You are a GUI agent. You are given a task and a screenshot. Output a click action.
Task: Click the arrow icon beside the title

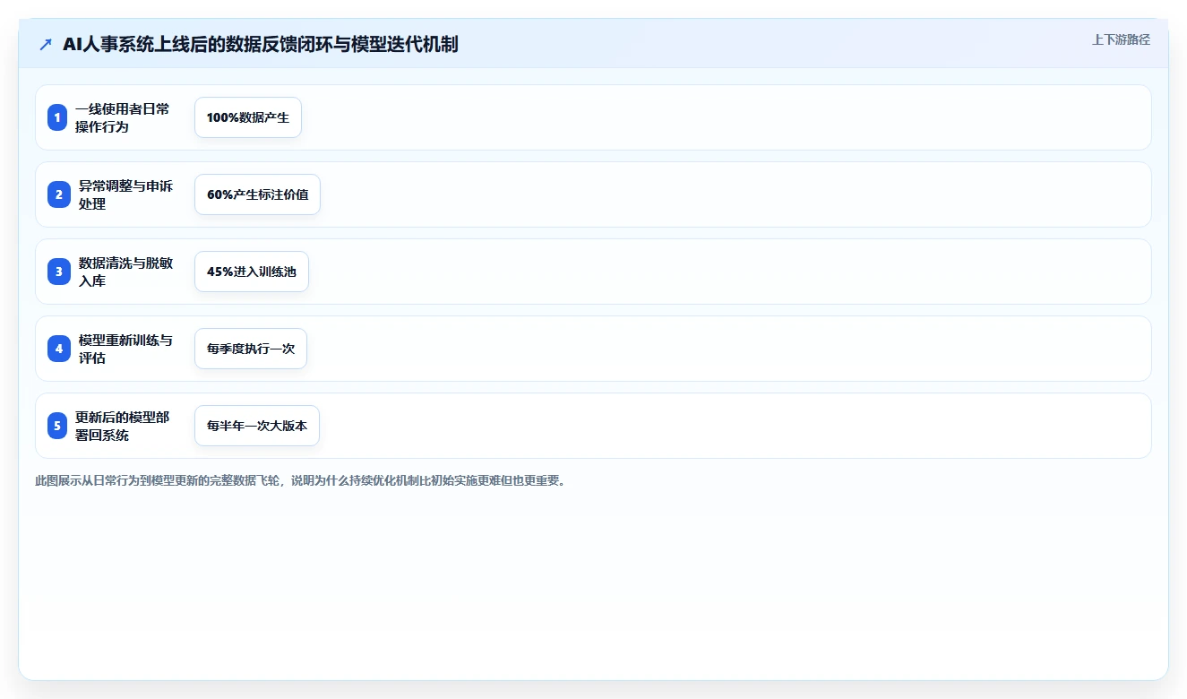[x=46, y=45]
